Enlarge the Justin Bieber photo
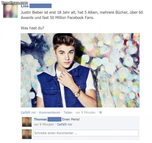 point(80,70)
